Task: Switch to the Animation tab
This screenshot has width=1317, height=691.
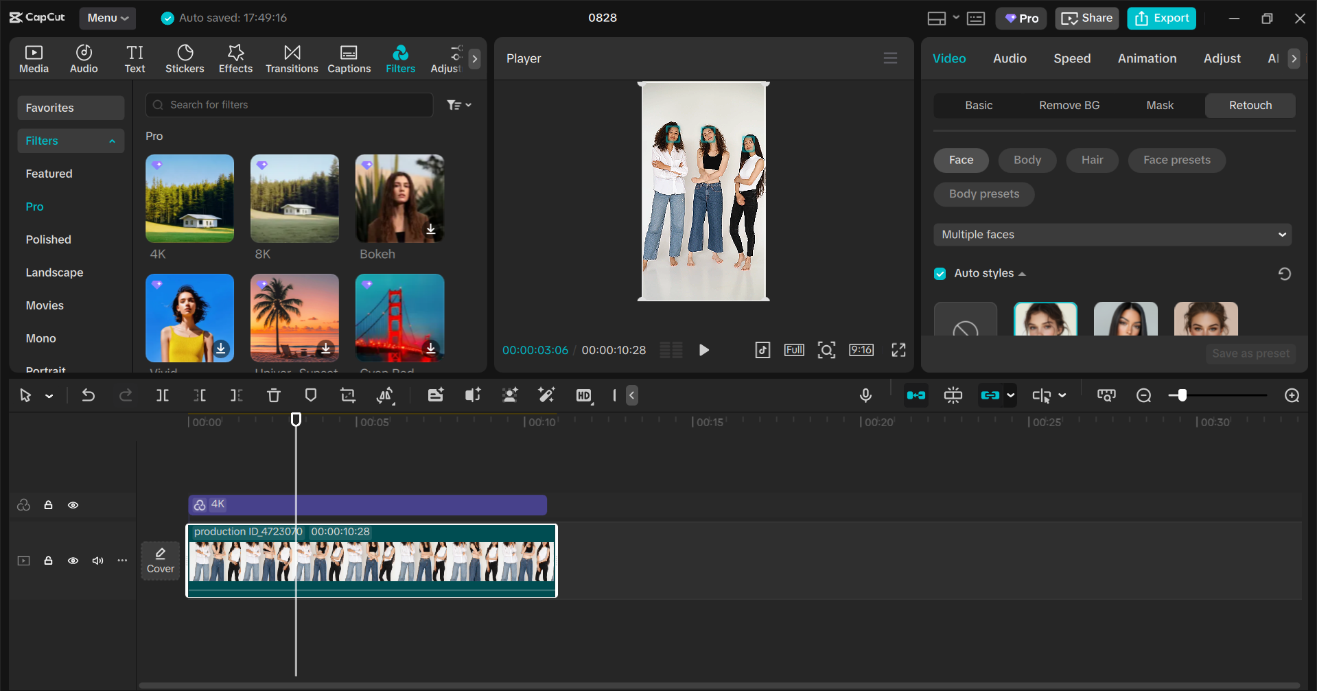Action: (1146, 59)
